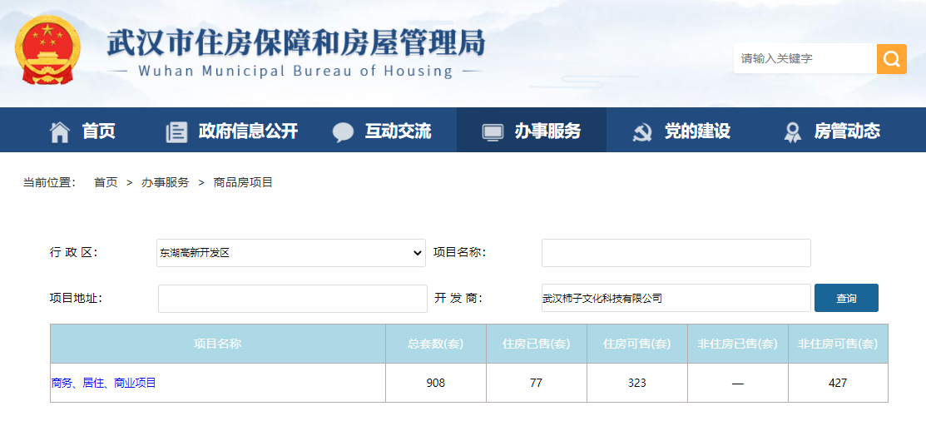Click the 办事服务 breadcrumb link
This screenshot has width=926, height=421.
(165, 182)
